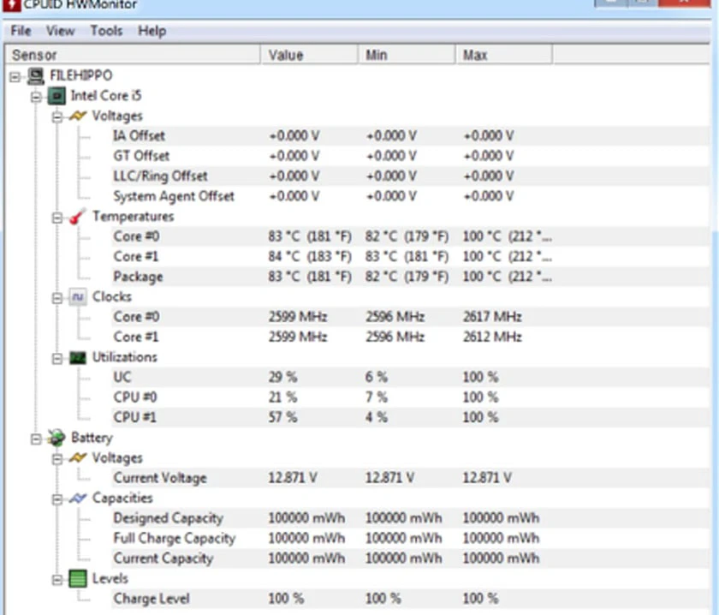The width and height of the screenshot is (719, 615).
Task: Collapse the Temperatures group
Action: pos(56,218)
